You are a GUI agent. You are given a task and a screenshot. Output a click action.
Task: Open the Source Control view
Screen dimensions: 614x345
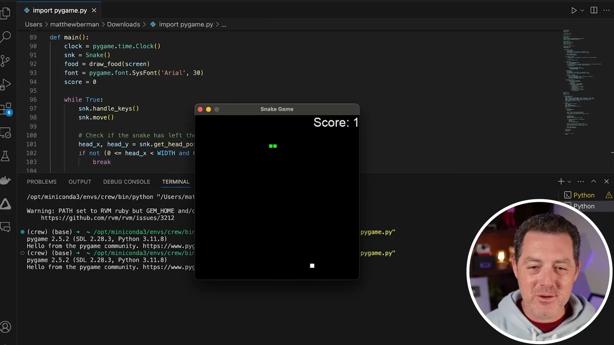[5, 61]
